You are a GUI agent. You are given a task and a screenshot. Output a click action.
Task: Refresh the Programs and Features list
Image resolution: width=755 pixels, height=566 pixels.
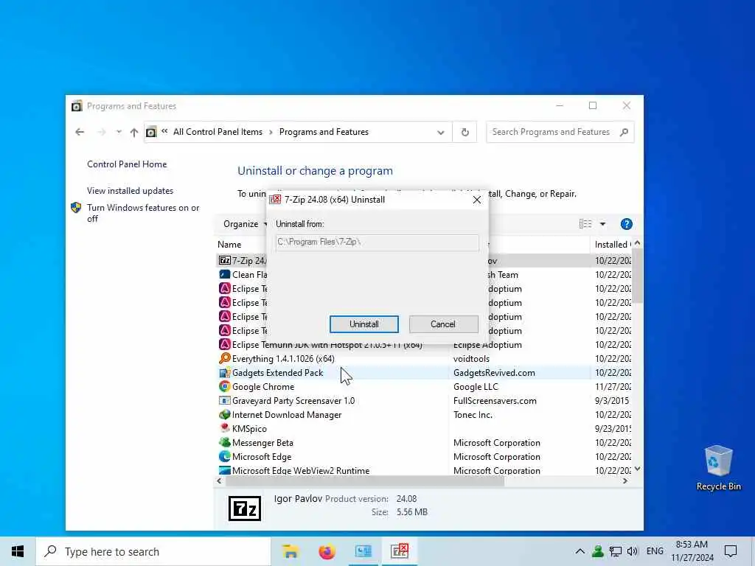(x=465, y=133)
